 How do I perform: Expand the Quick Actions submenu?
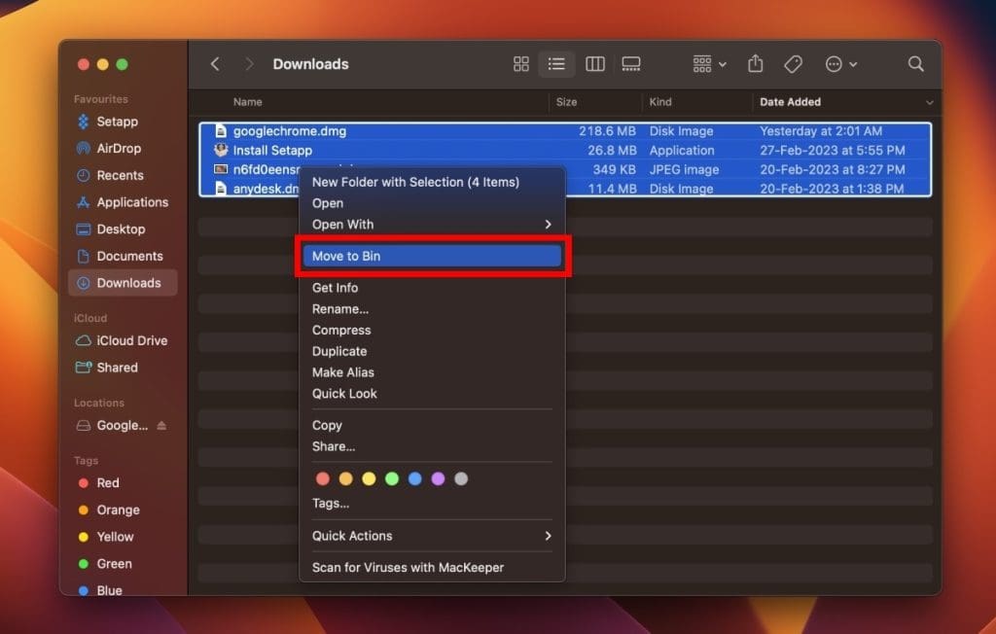[431, 536]
